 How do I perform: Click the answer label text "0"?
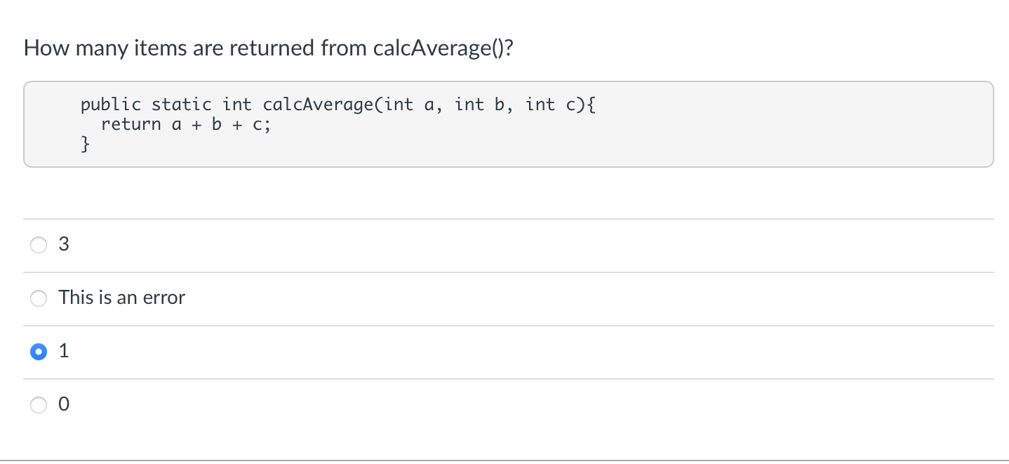(64, 404)
